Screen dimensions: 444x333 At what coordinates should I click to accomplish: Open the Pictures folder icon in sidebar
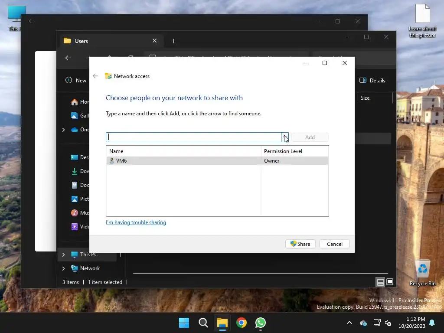(75, 199)
